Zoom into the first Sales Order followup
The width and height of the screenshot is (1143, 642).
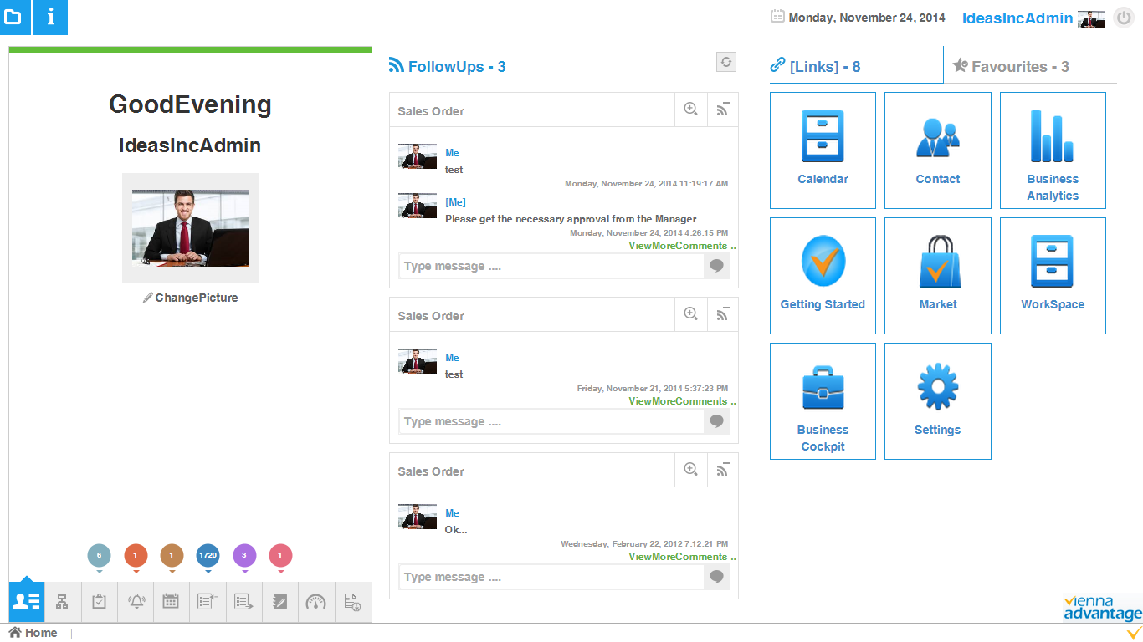(690, 109)
